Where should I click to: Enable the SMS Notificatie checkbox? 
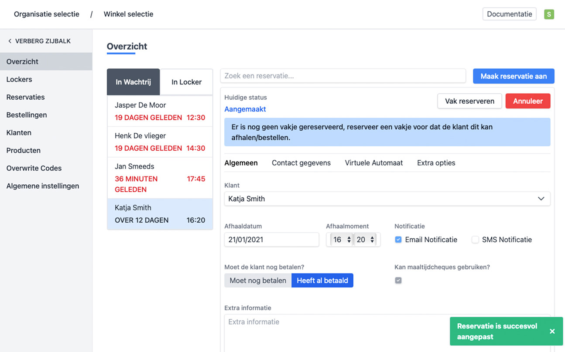475,240
